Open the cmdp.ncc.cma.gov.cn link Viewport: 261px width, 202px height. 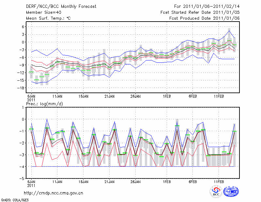(54, 193)
